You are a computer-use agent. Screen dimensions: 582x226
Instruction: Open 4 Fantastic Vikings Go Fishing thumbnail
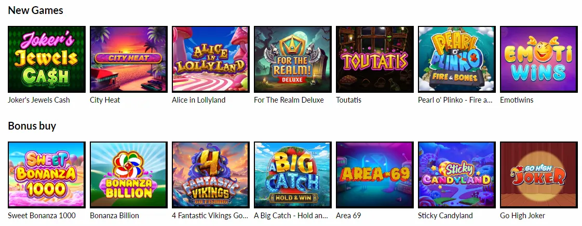[211, 175]
